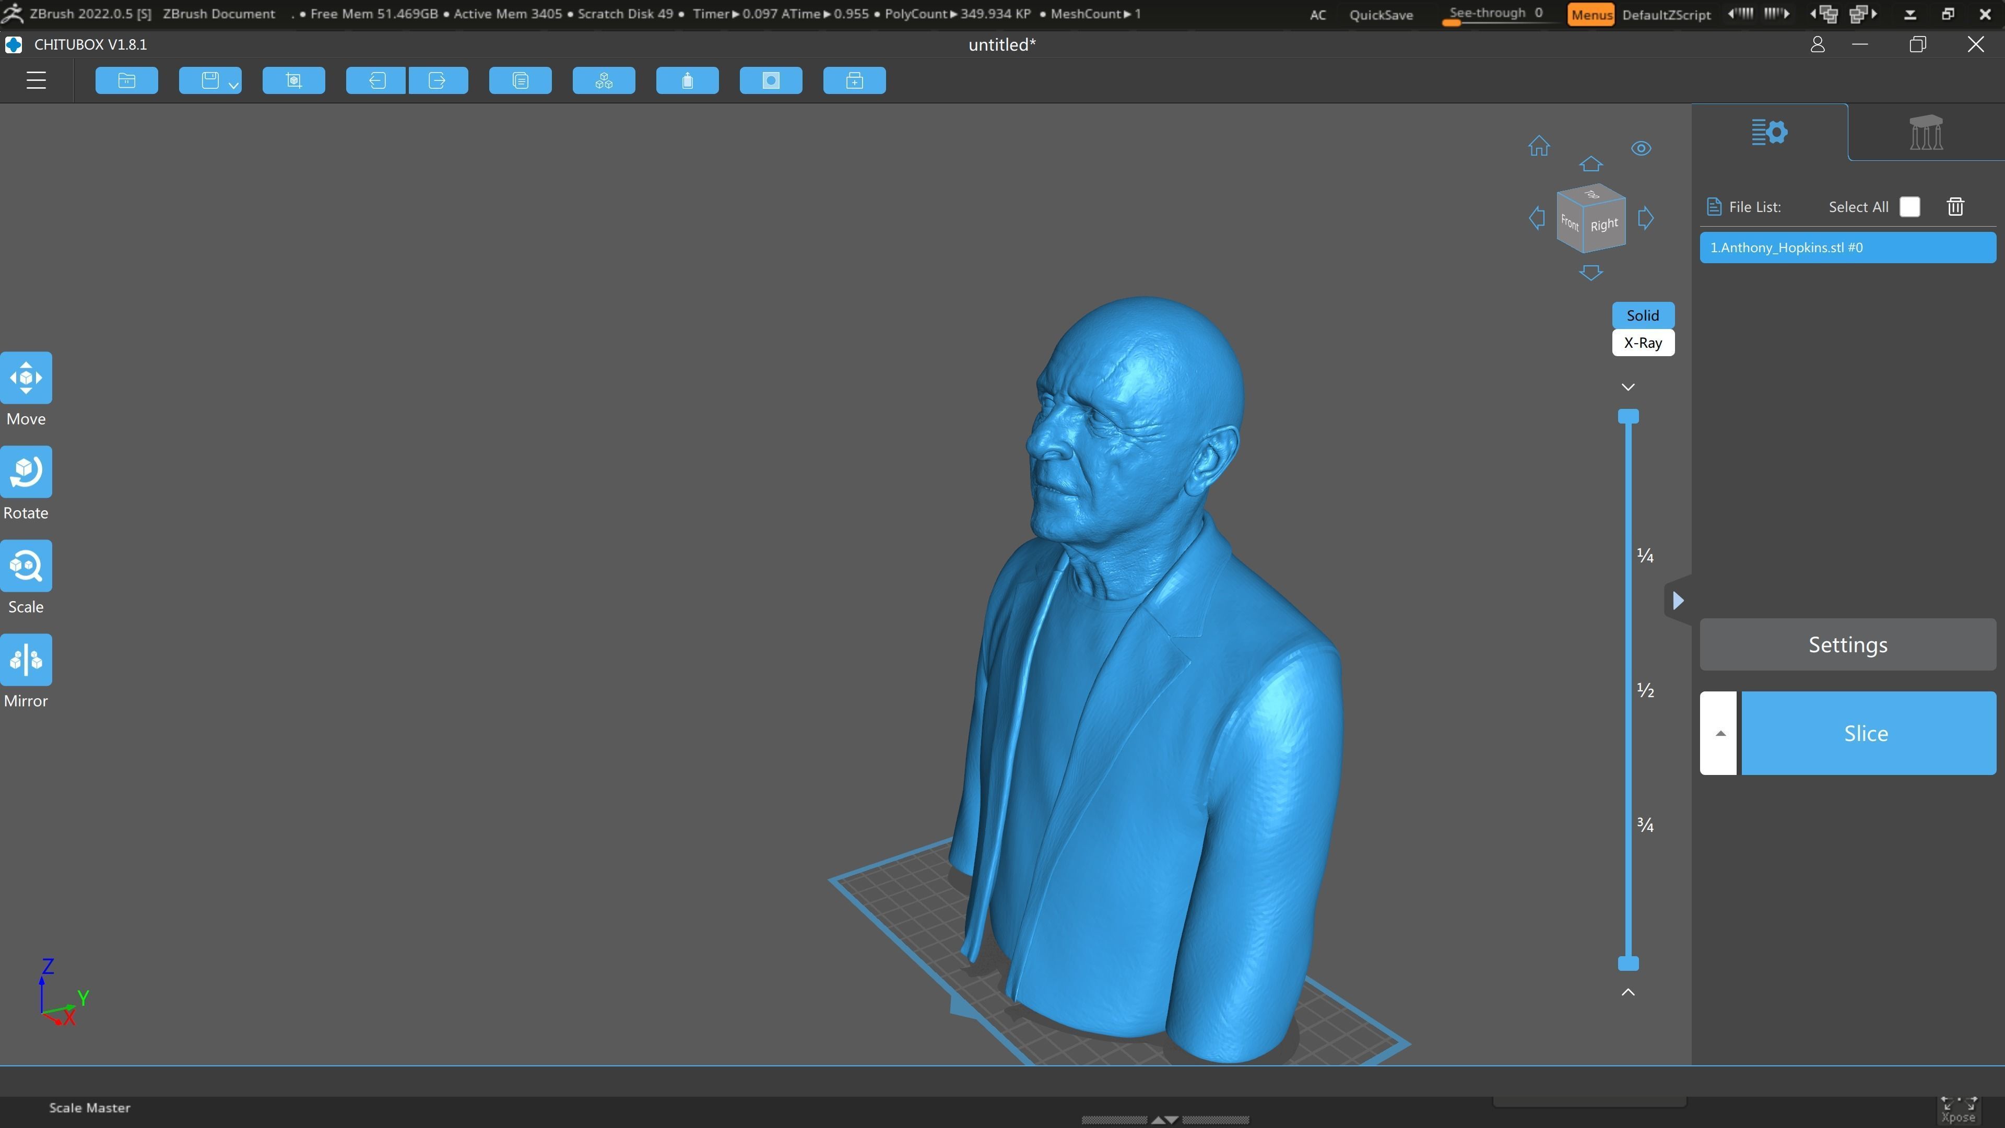Click the ZBrush left tray divider icon
The image size is (2005, 1128).
[x=1740, y=13]
